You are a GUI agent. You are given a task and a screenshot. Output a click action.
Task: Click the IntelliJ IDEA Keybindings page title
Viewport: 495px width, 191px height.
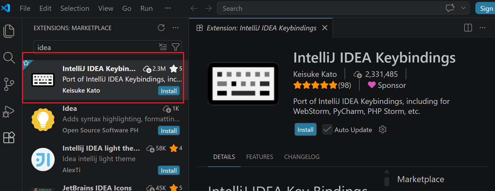pos(375,58)
